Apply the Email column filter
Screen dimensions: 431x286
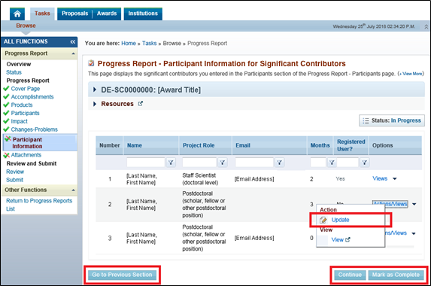pos(280,163)
